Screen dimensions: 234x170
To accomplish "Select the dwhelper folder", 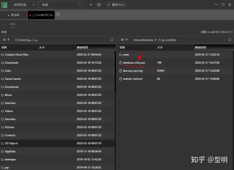I will point(57,159).
